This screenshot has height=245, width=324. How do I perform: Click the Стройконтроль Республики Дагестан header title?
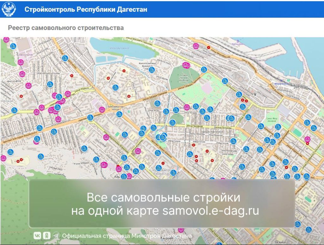click(x=86, y=9)
